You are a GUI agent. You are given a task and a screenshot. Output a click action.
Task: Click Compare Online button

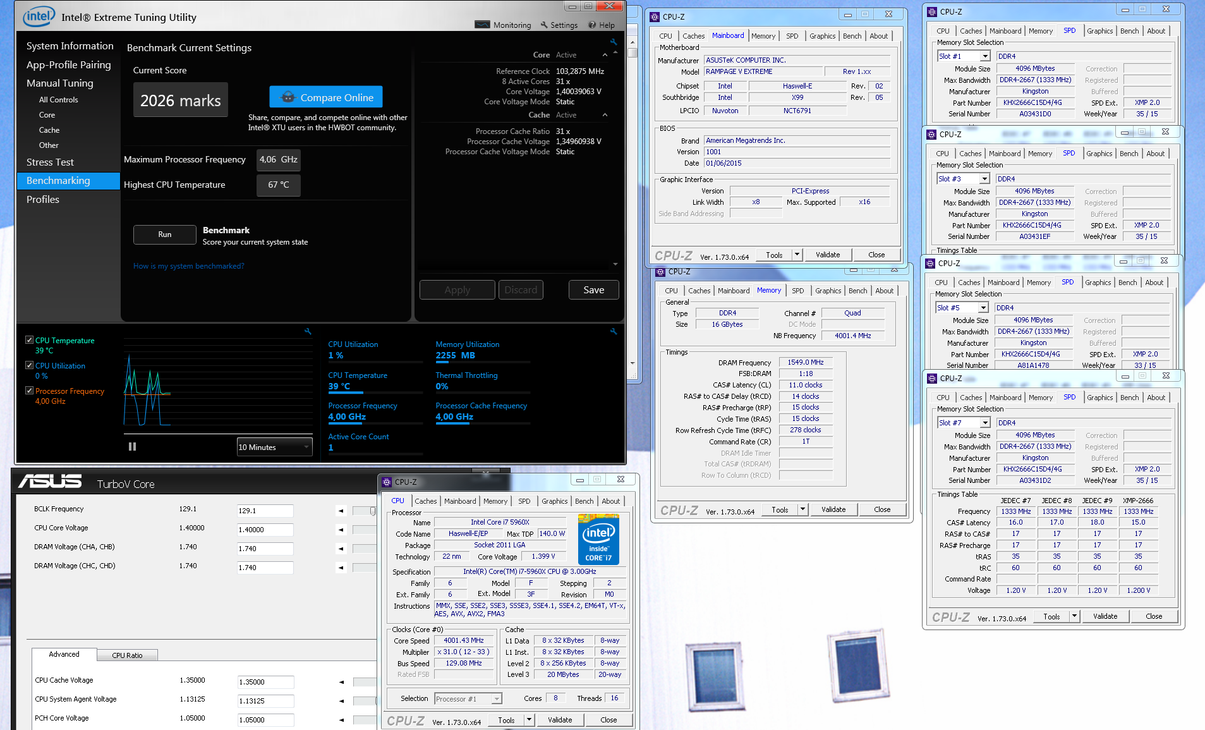click(x=326, y=97)
